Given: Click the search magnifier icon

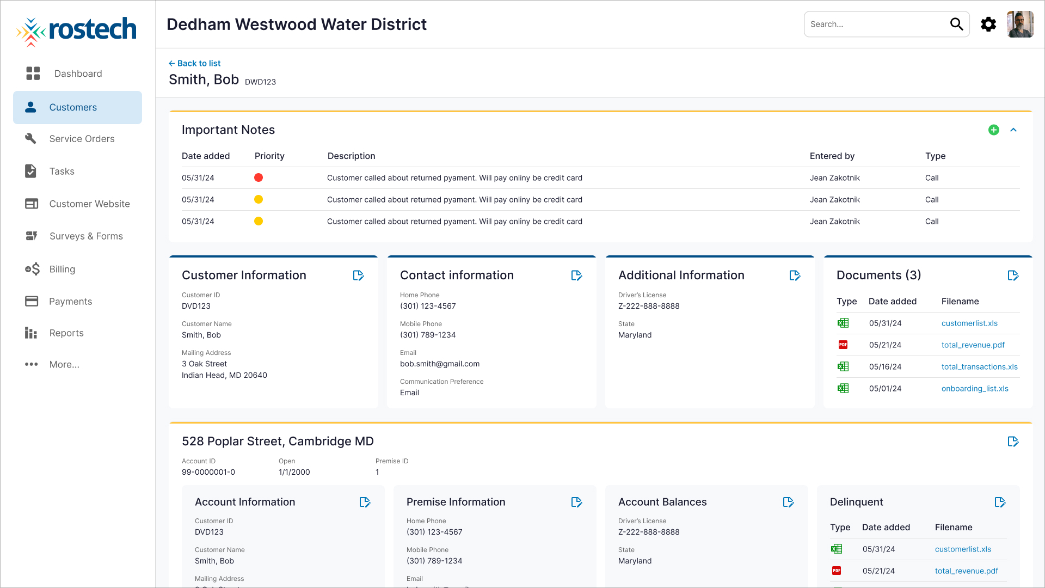Looking at the screenshot, I should [956, 24].
